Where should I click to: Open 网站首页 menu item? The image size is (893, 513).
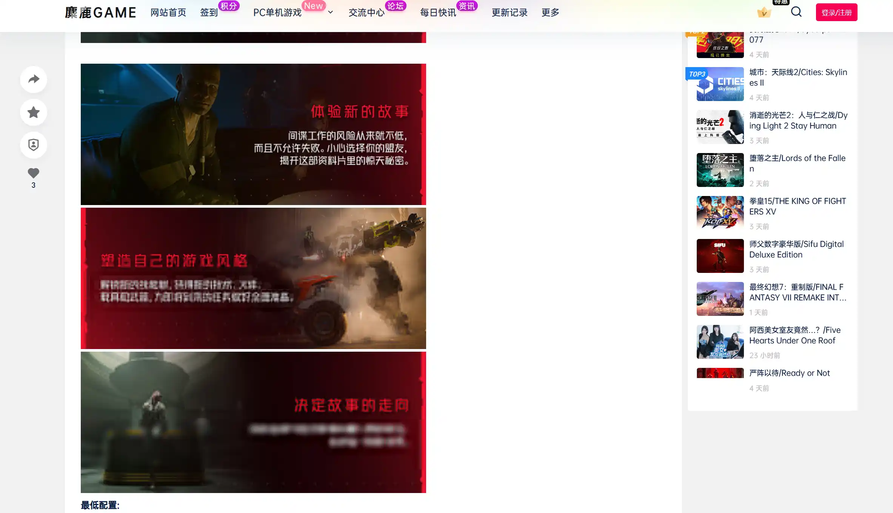(x=168, y=12)
